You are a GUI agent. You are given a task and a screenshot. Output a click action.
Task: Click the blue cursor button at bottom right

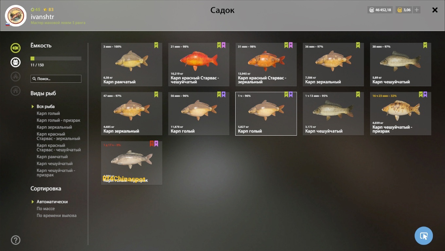pyautogui.click(x=424, y=236)
